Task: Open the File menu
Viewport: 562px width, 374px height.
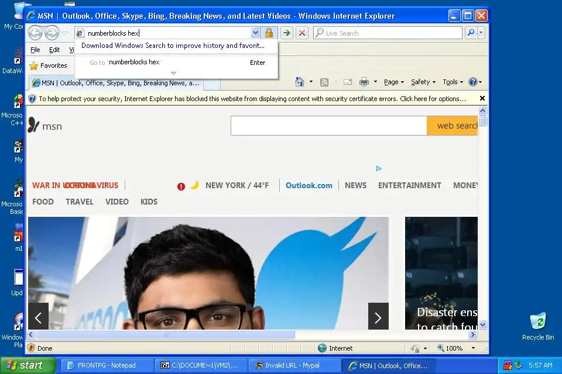Action: tap(35, 50)
